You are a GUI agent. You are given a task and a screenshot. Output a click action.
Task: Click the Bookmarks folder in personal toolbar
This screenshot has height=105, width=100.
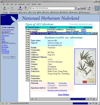[x=14, y=13]
